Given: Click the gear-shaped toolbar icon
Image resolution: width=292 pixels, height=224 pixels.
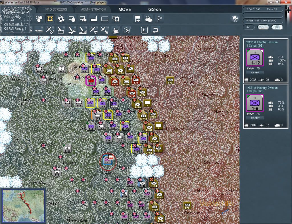Looking at the screenshot, I should coord(61,19).
